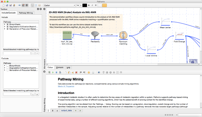Expand Biosynthesis in the Include tree
Screen dimensions: 202x117
point(4,24)
